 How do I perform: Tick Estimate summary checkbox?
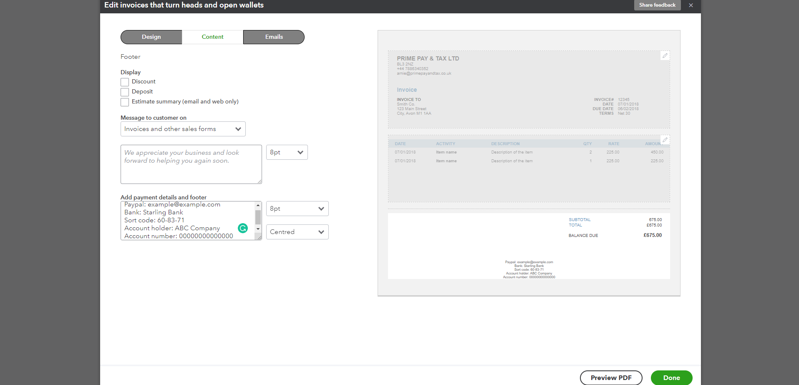(125, 102)
